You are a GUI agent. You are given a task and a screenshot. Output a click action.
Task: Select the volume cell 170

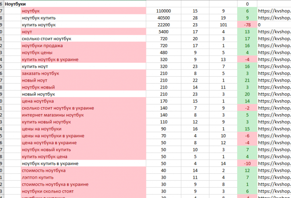click(x=164, y=101)
